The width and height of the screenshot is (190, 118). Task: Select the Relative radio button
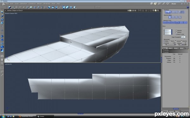pyautogui.click(x=176, y=32)
